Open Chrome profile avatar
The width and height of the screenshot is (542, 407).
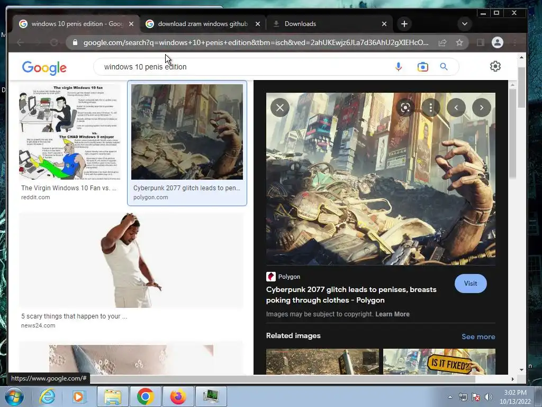tap(497, 42)
